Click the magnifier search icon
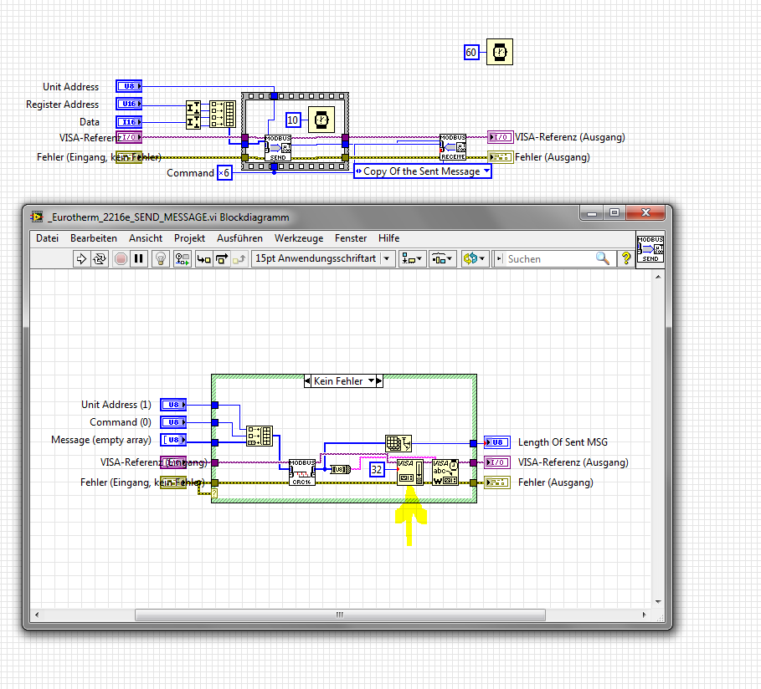The image size is (761, 689). [603, 258]
